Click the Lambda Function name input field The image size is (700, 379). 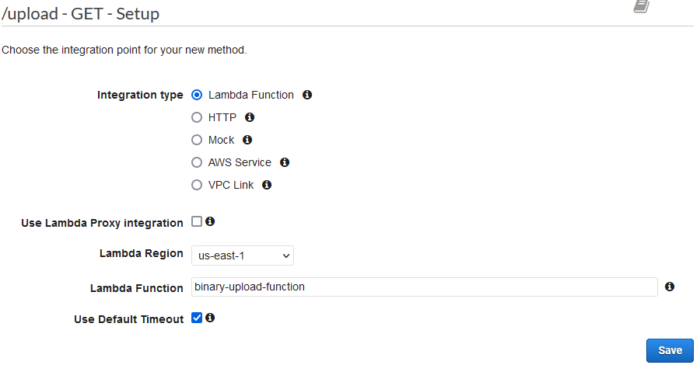424,287
